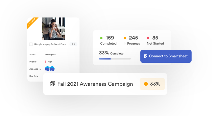
Task: Click the Connect to Smartsheet button
Action: (166, 56)
